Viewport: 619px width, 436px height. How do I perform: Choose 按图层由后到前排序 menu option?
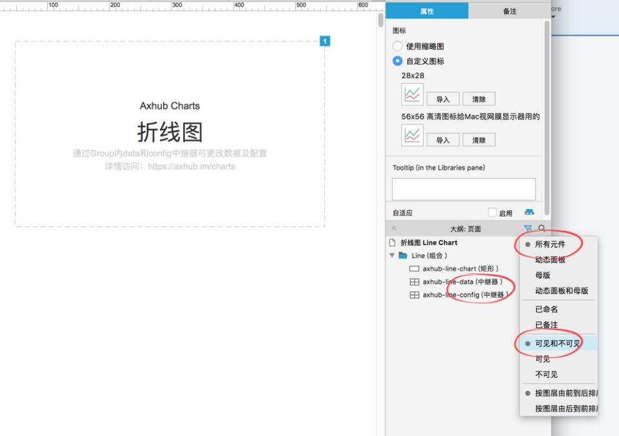pos(558,409)
